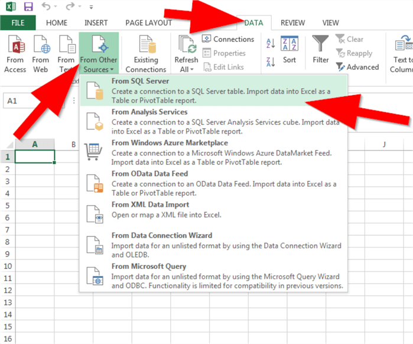The width and height of the screenshot is (413, 344).
Task: Choose From Analysis Services option
Action: pos(214,121)
